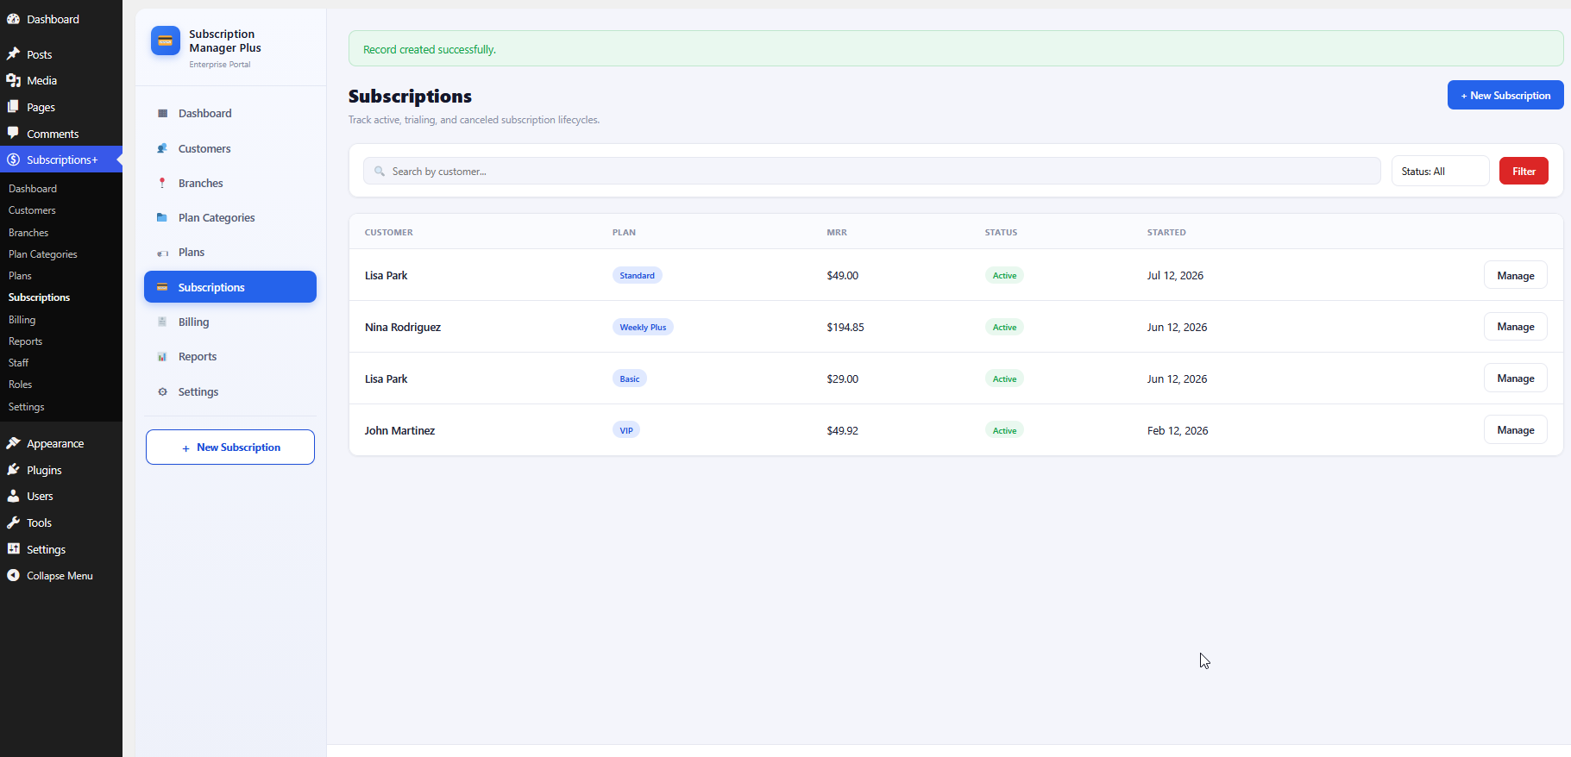The width and height of the screenshot is (1571, 757).
Task: Click the Subscriptions card icon in portal
Action: tap(162, 287)
